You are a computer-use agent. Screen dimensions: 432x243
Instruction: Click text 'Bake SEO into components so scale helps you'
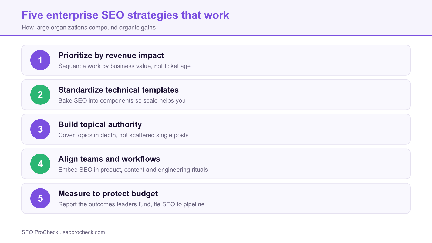point(122,101)
